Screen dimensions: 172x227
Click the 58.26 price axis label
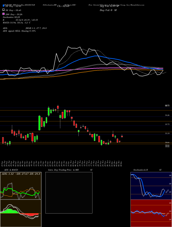pos(167,115)
